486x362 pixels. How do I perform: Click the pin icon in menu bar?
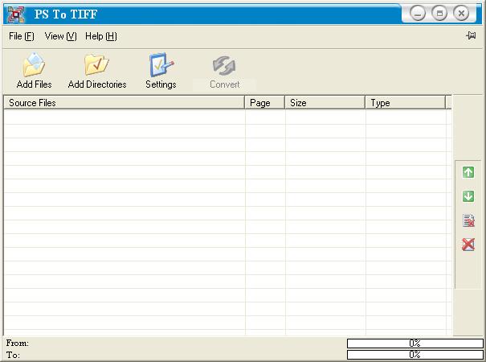click(x=471, y=36)
